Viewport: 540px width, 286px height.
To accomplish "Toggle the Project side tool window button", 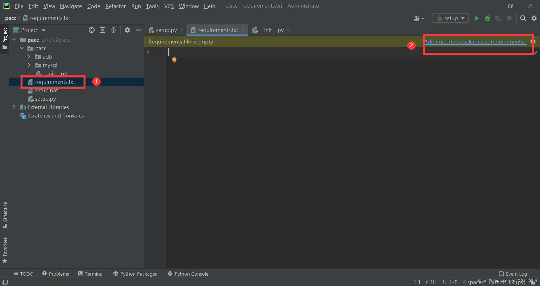I will tap(5, 39).
